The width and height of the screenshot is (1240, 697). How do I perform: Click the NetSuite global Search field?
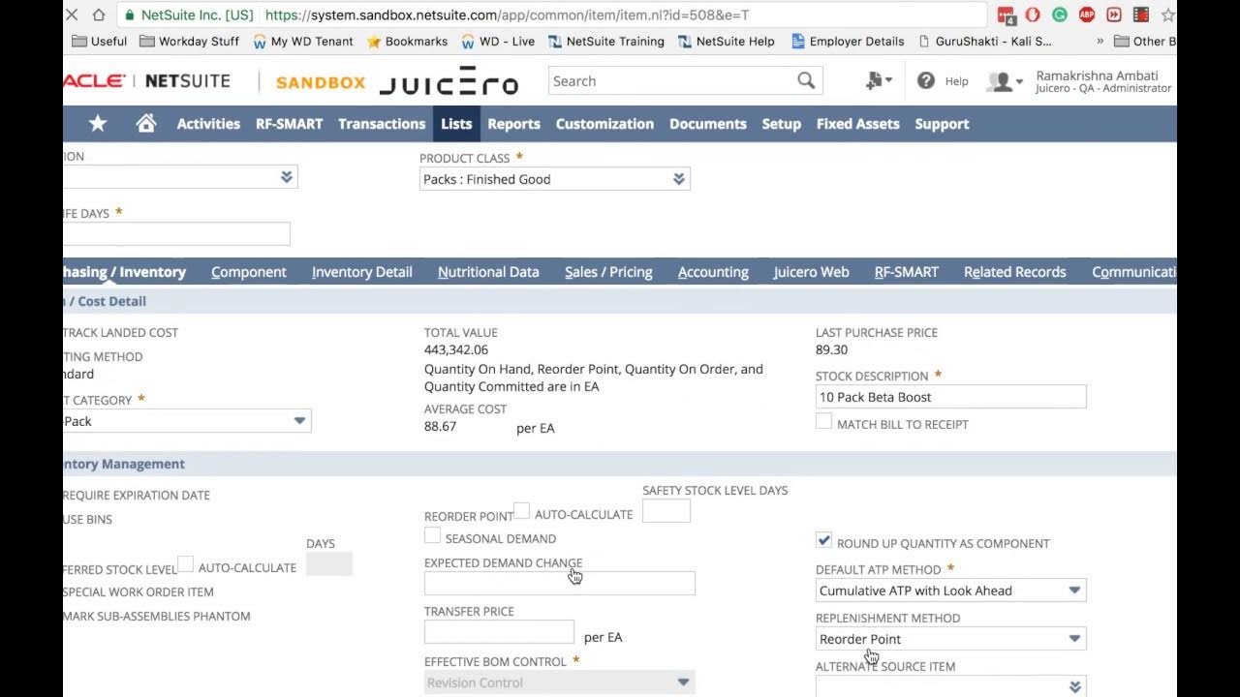click(685, 81)
